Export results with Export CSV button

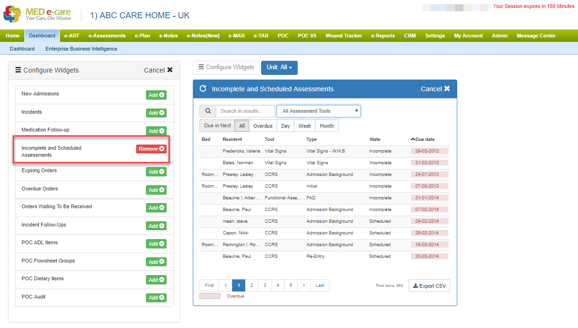point(429,286)
